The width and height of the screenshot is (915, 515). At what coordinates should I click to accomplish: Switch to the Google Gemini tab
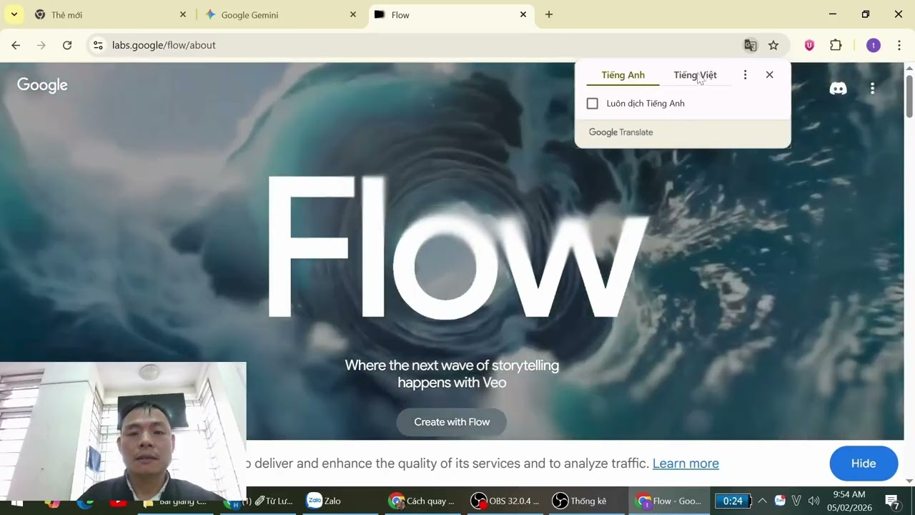(281, 14)
